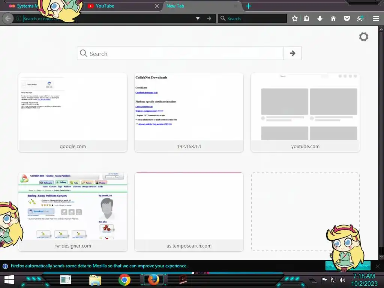This screenshot has height=288, width=384.
Task: Open Pocket icon in toolbar
Action: (347, 19)
